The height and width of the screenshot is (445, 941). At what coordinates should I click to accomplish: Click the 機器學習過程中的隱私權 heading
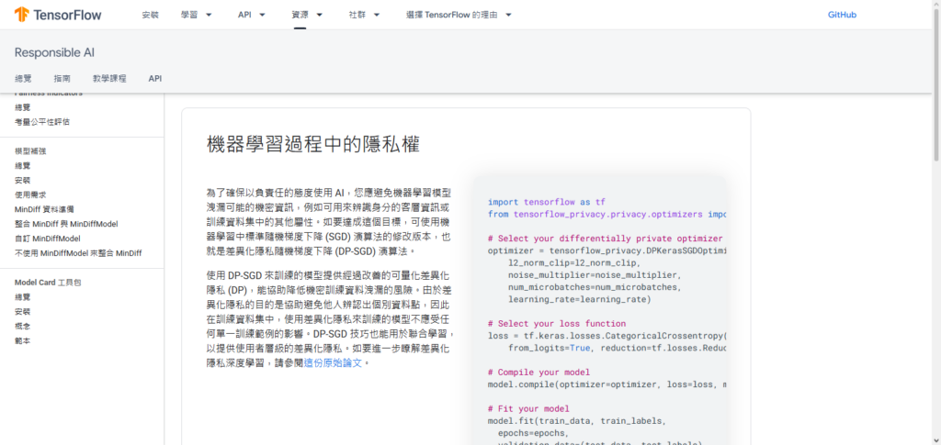[312, 145]
